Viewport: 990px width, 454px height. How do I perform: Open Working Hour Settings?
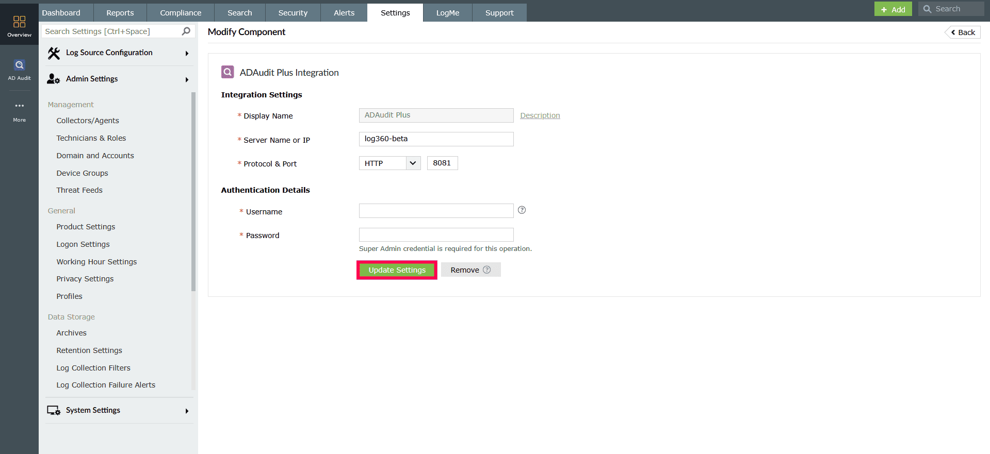pyautogui.click(x=97, y=262)
